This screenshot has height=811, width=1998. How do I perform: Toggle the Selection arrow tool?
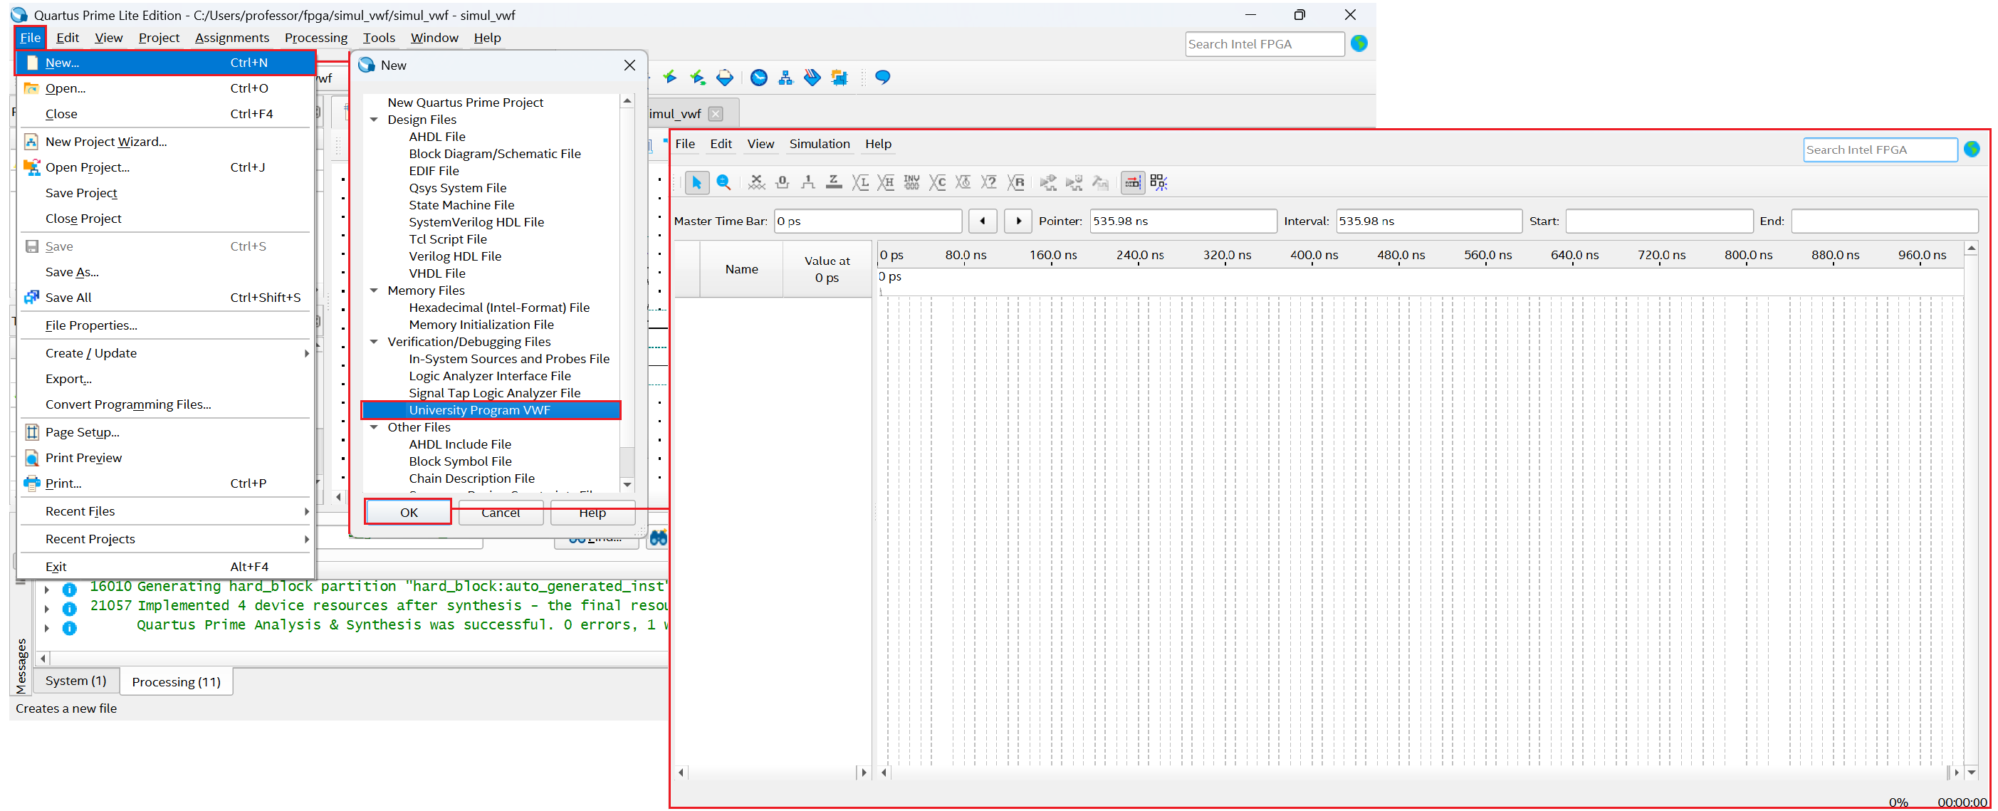tap(696, 182)
